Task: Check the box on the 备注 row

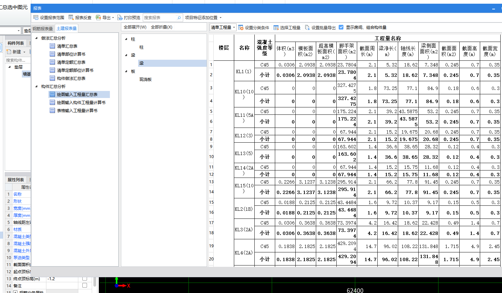Action: pyautogui.click(x=85, y=286)
